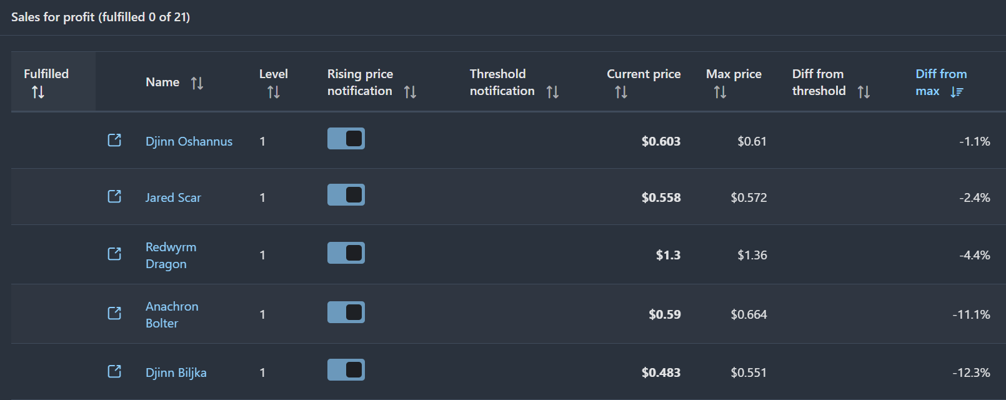Click sort arrows beside Name column
This screenshot has height=400, width=1006.
coord(197,83)
